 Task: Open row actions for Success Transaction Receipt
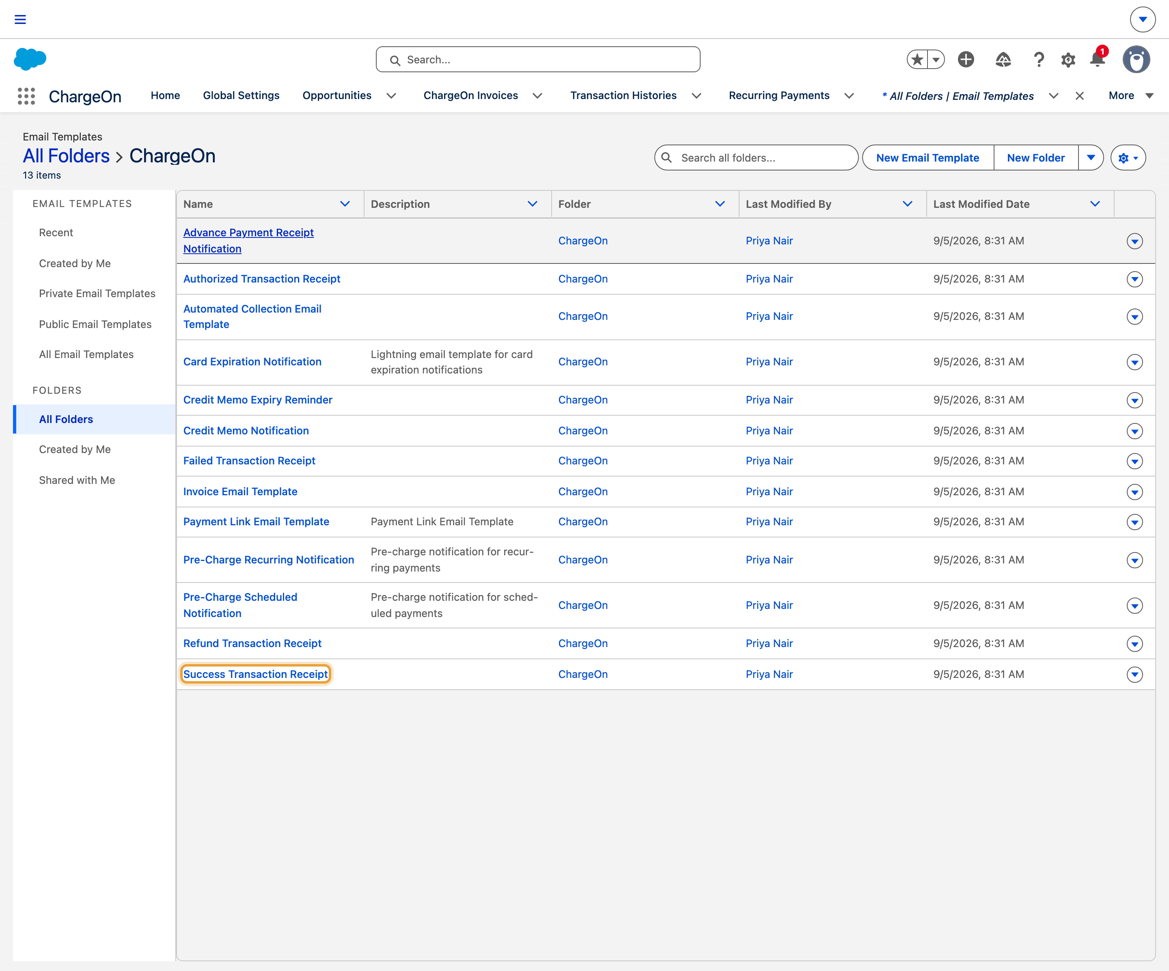1134,675
